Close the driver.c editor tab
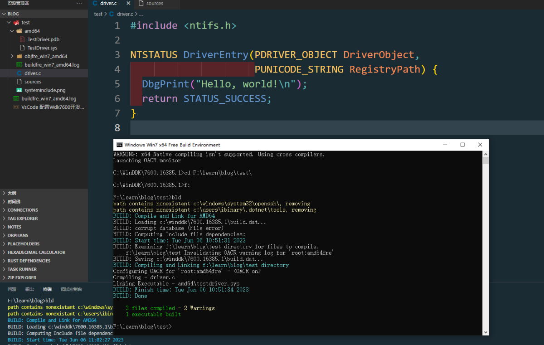The width and height of the screenshot is (544, 345). pos(128,3)
